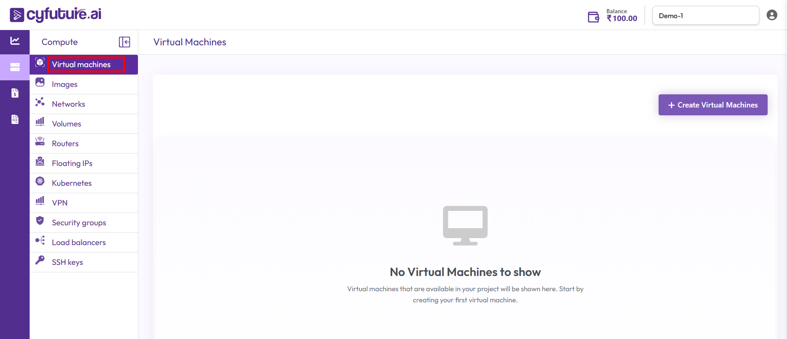
Task: Open Floating IPs from the sidebar
Action: point(72,164)
